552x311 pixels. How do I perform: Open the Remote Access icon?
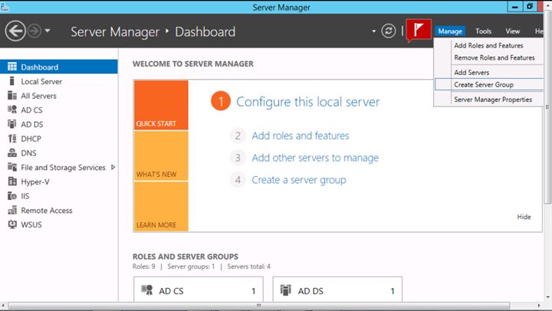coord(12,211)
